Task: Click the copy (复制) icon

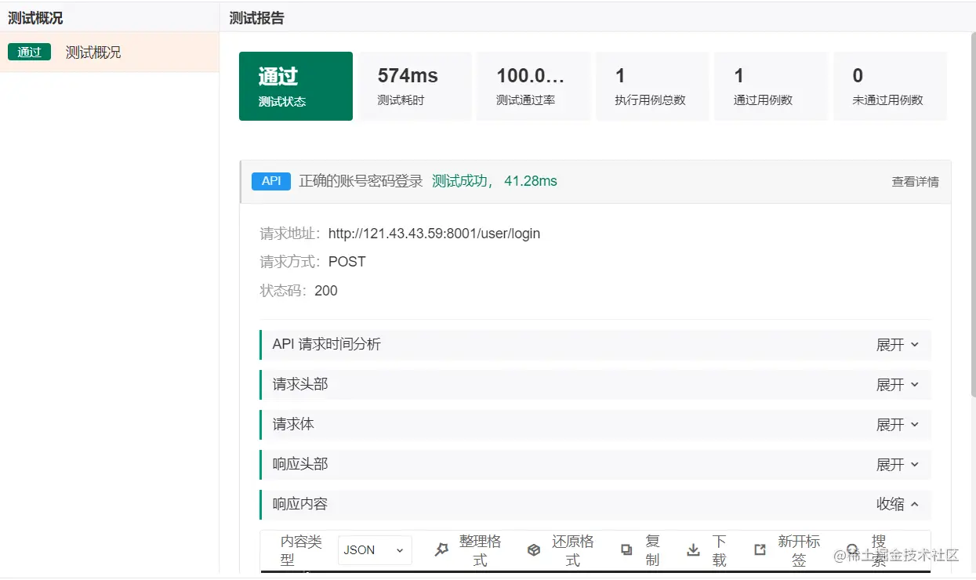Action: click(626, 550)
